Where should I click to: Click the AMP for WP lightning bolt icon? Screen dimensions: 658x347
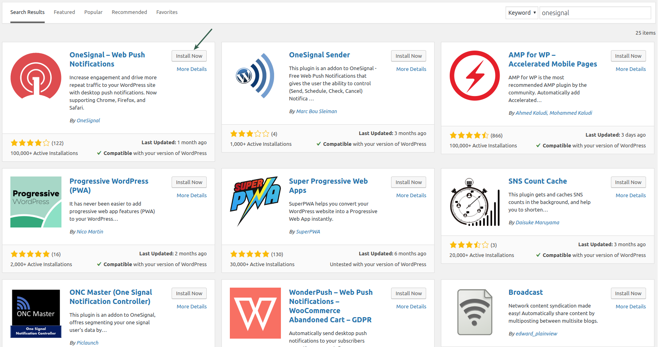tap(475, 76)
